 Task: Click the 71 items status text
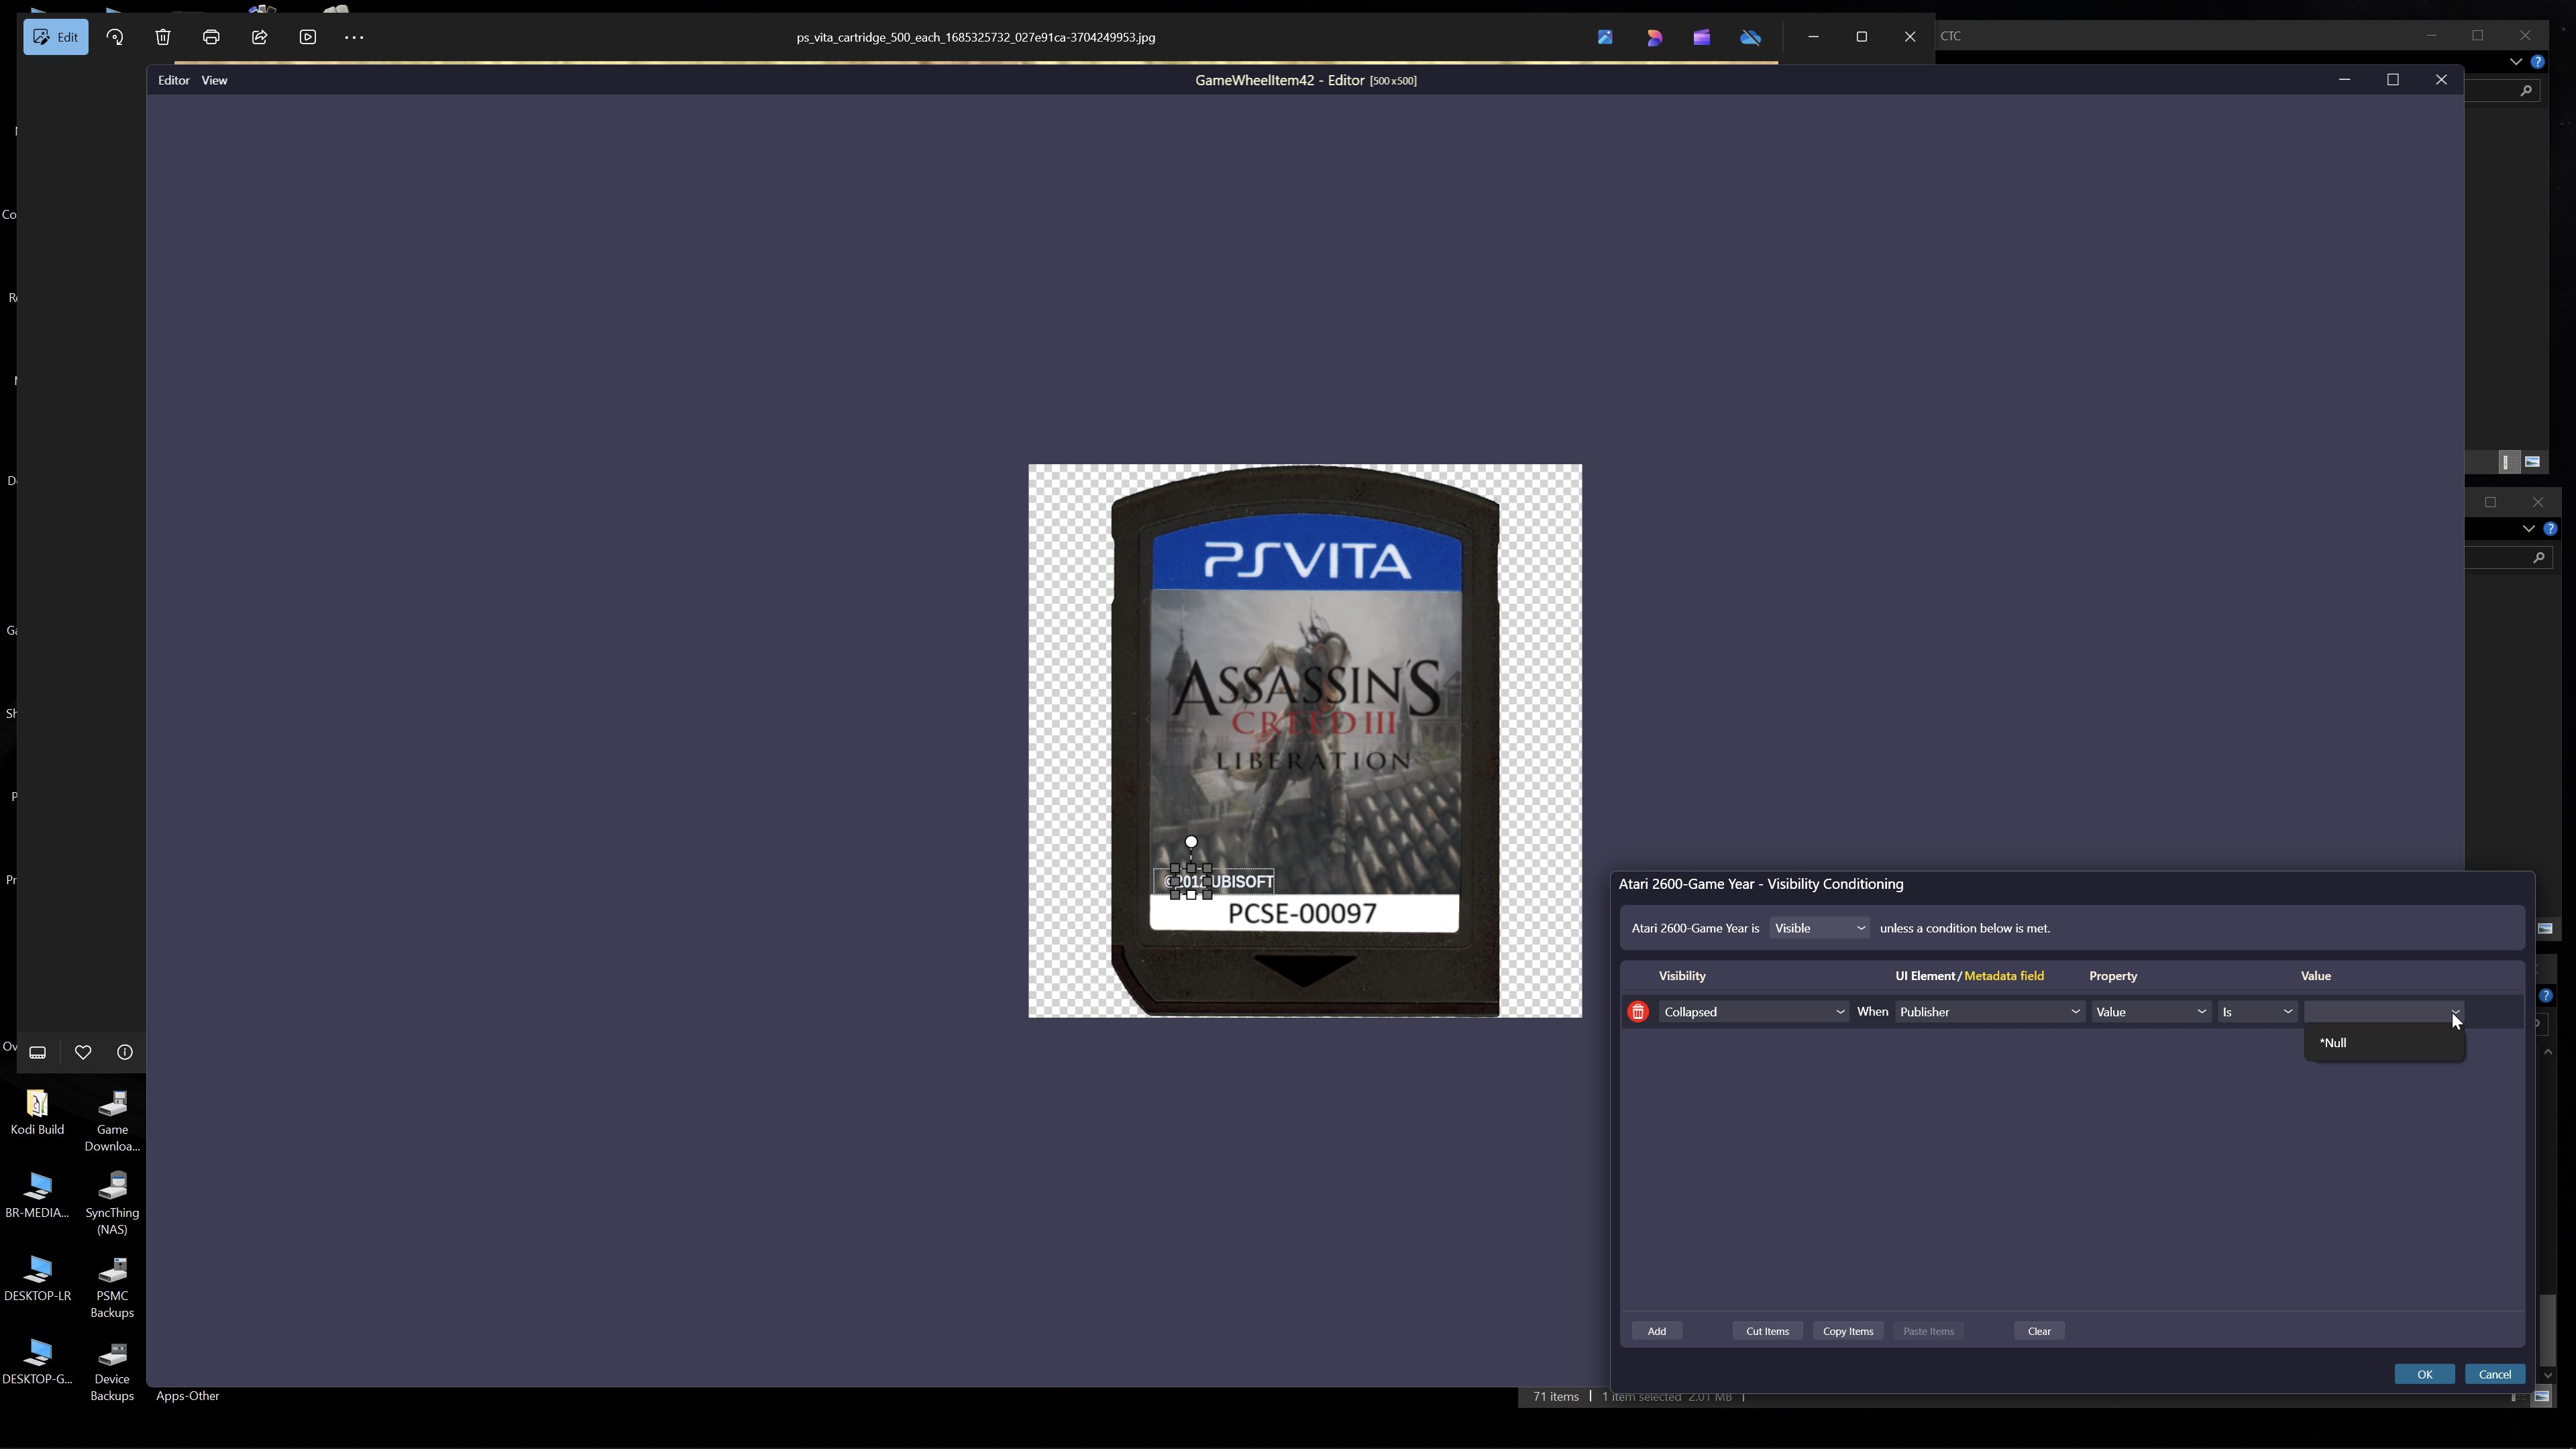click(1556, 1397)
